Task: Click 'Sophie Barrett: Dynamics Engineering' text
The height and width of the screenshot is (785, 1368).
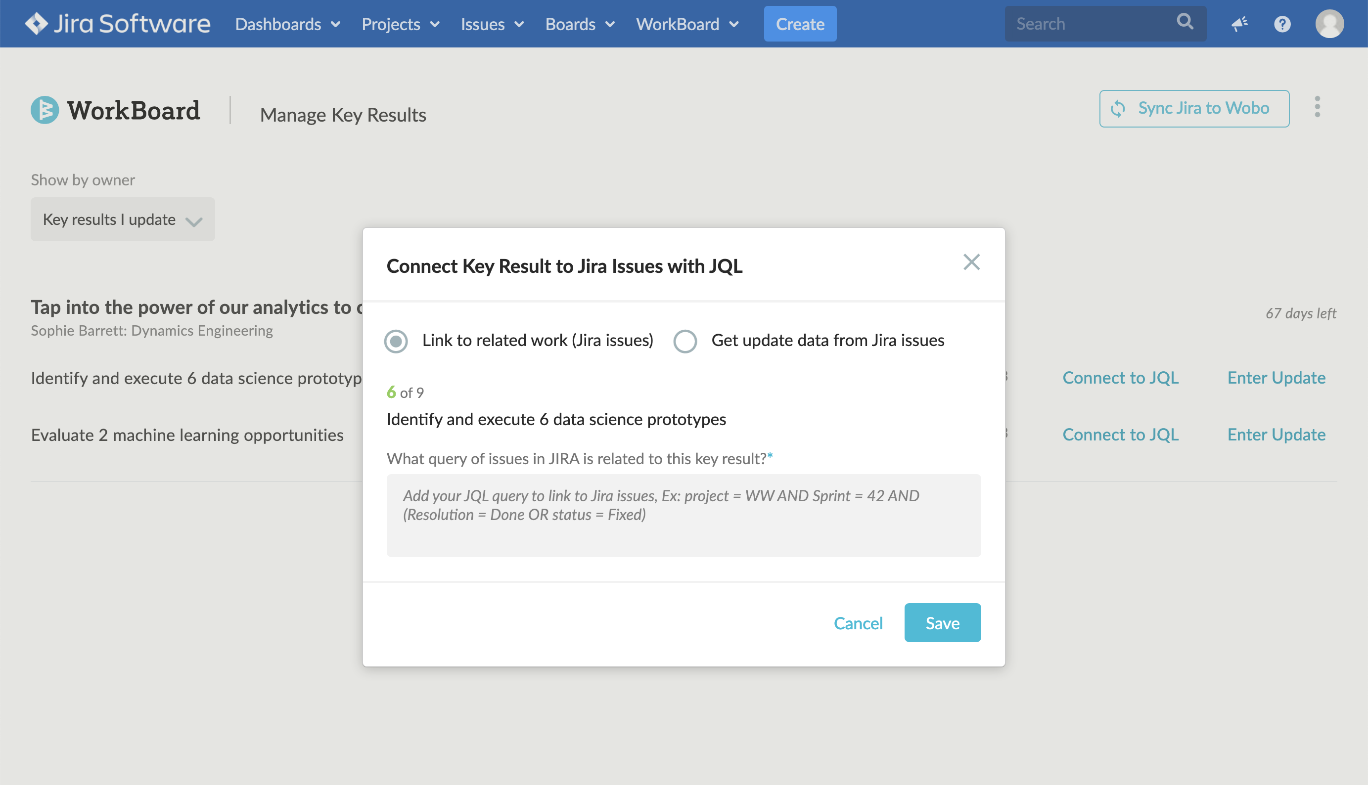Action: click(x=151, y=331)
